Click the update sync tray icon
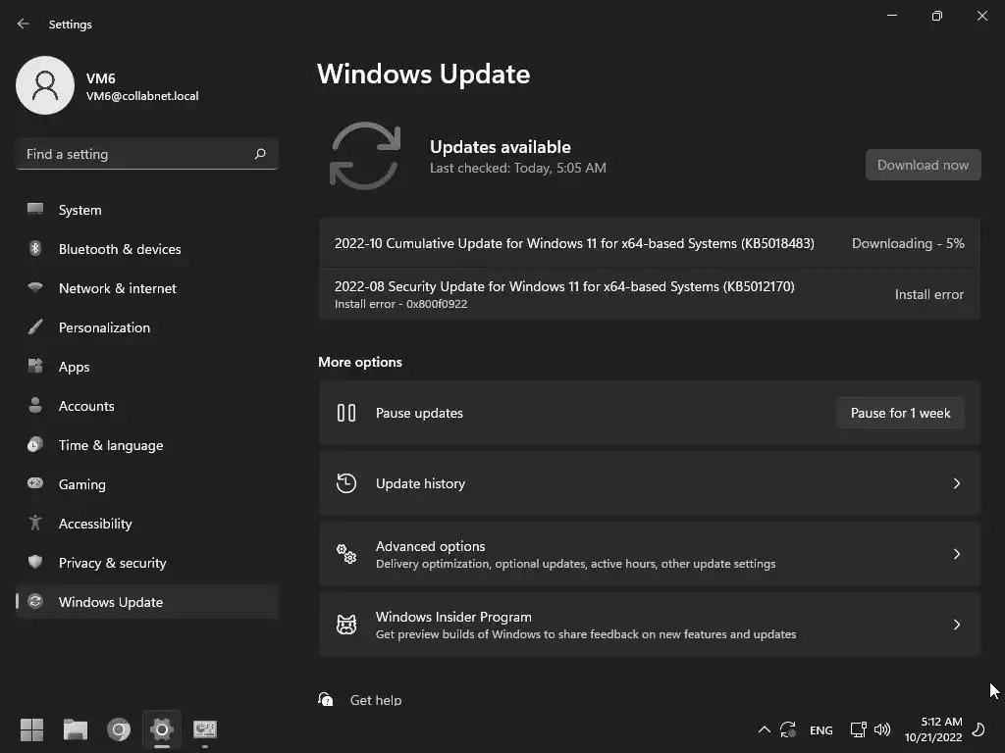The image size is (1005, 753). pyautogui.click(x=788, y=729)
